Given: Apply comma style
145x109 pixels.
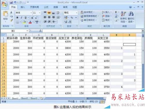Looking at the screenshot, I should pos(76,17).
